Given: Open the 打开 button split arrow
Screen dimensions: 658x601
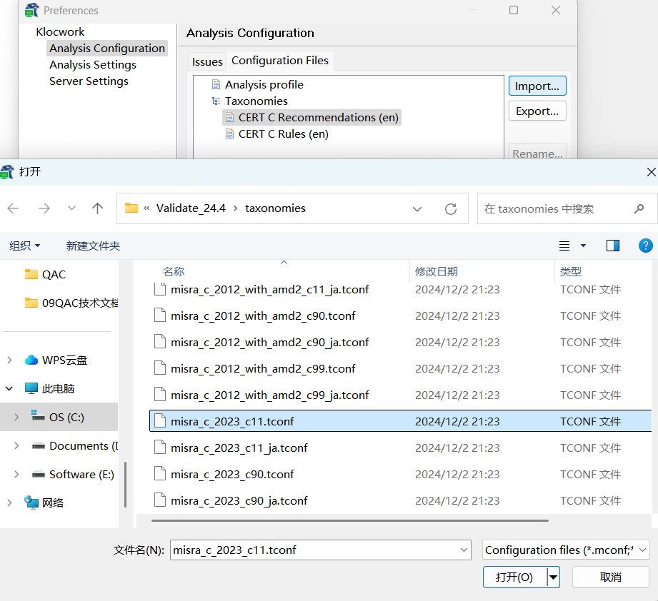Looking at the screenshot, I should coord(554,577).
